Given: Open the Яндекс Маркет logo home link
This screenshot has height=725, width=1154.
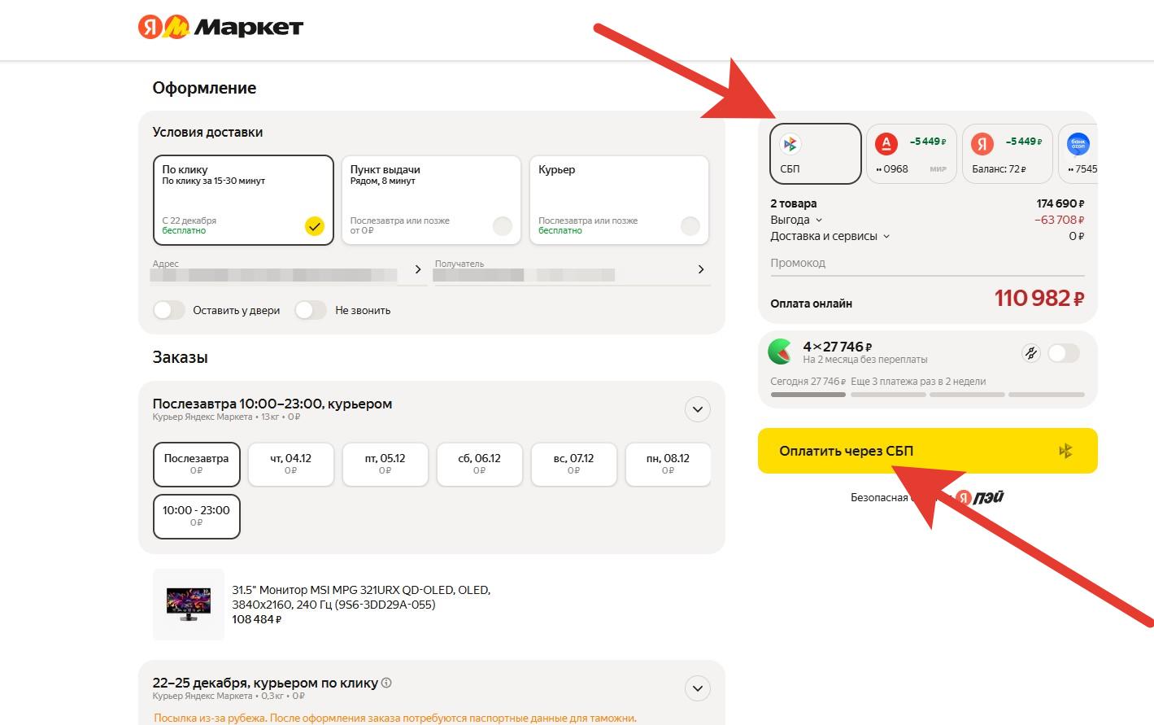Looking at the screenshot, I should click(220, 27).
